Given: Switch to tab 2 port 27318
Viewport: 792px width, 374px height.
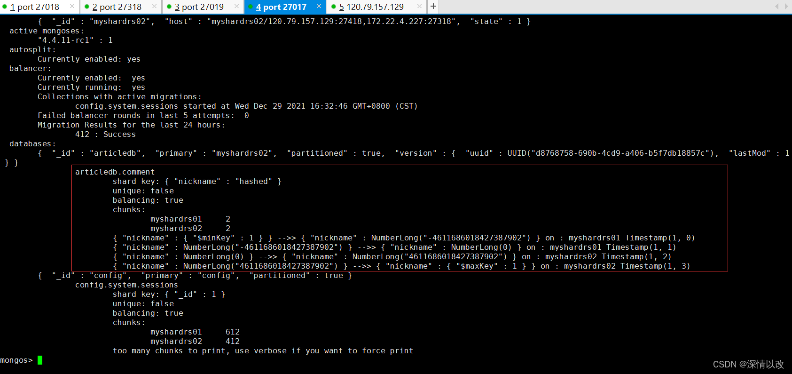Looking at the screenshot, I should pos(117,7).
